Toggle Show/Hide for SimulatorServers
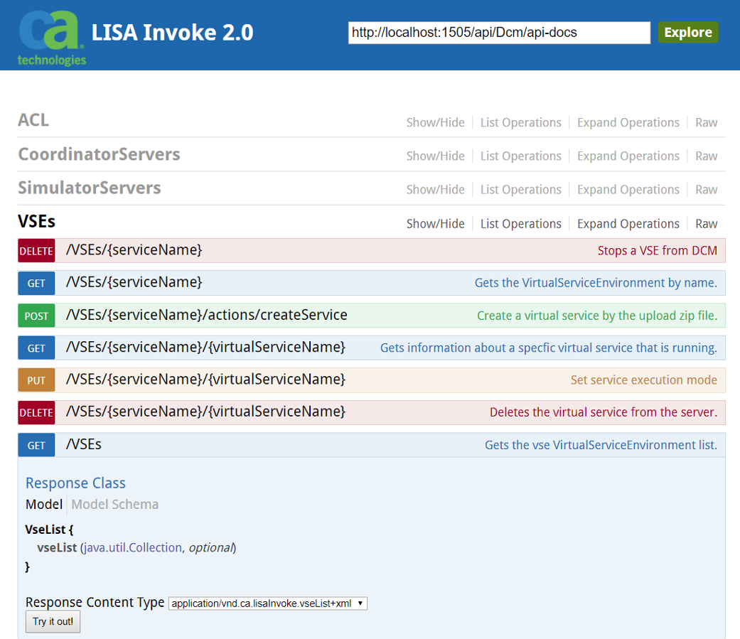This screenshot has width=740, height=639. [435, 189]
